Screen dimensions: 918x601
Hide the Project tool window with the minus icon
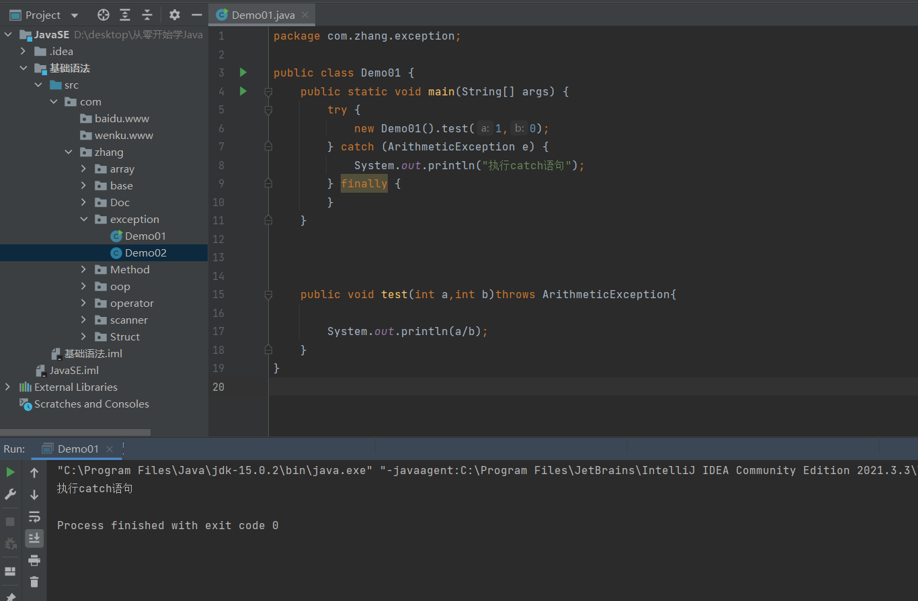tap(196, 15)
